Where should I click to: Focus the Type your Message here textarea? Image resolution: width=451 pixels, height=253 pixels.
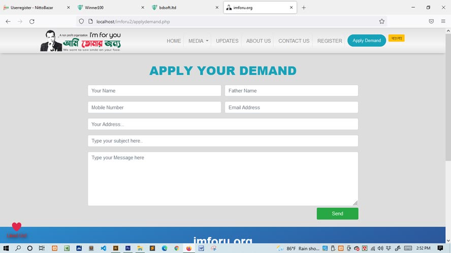tap(223, 178)
